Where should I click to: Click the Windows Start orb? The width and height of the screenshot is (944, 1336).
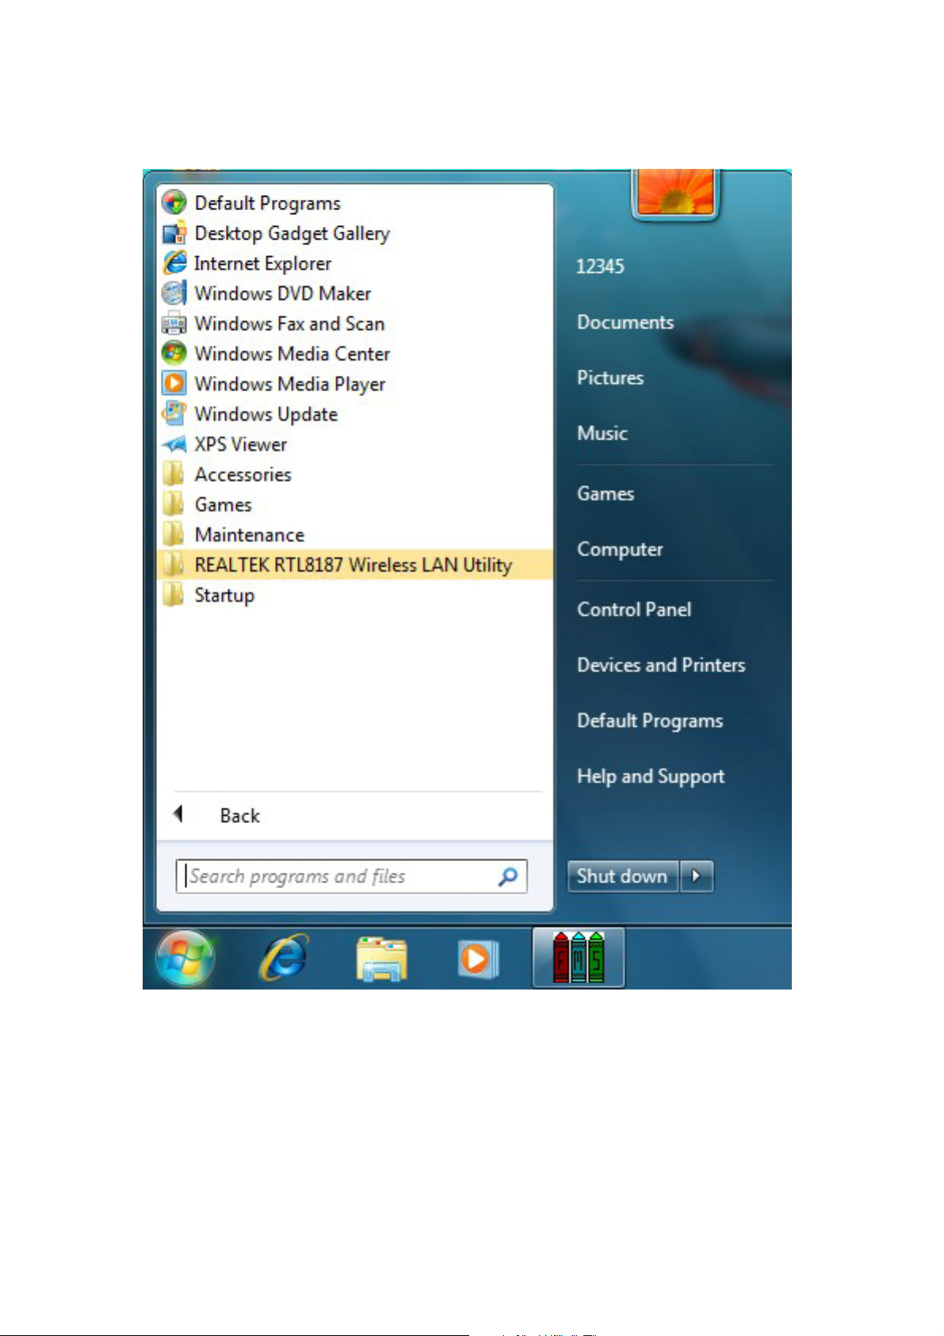pyautogui.click(x=185, y=958)
